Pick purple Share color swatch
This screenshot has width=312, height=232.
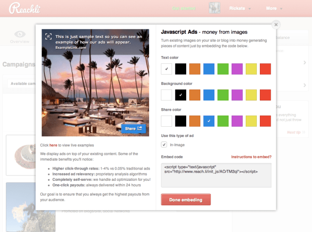(x=237, y=121)
